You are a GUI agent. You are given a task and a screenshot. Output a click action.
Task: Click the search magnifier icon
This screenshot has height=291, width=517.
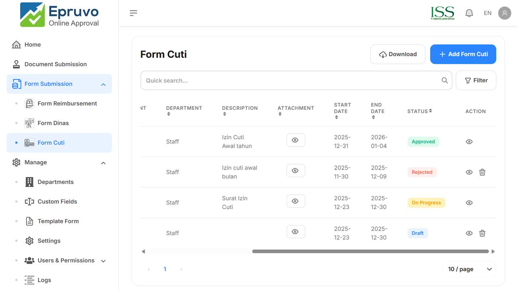click(x=445, y=80)
